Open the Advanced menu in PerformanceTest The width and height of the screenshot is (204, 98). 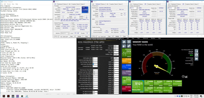click(145, 38)
